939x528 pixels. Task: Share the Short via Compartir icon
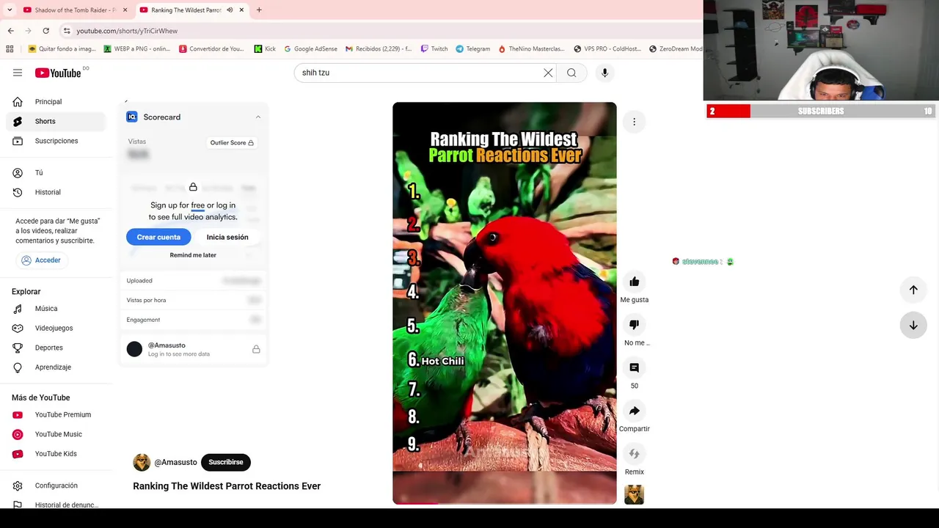pos(635,411)
